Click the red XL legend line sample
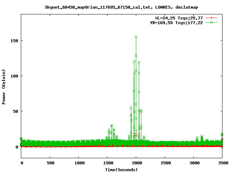 tap(211, 18)
